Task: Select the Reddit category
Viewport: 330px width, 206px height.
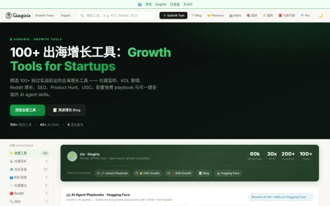Action: coord(29,194)
